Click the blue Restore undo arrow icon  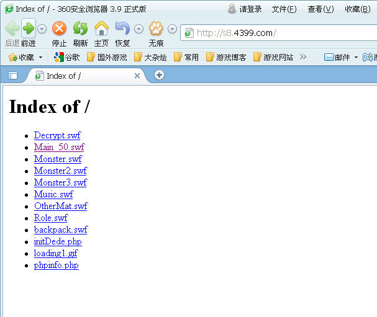click(x=122, y=29)
